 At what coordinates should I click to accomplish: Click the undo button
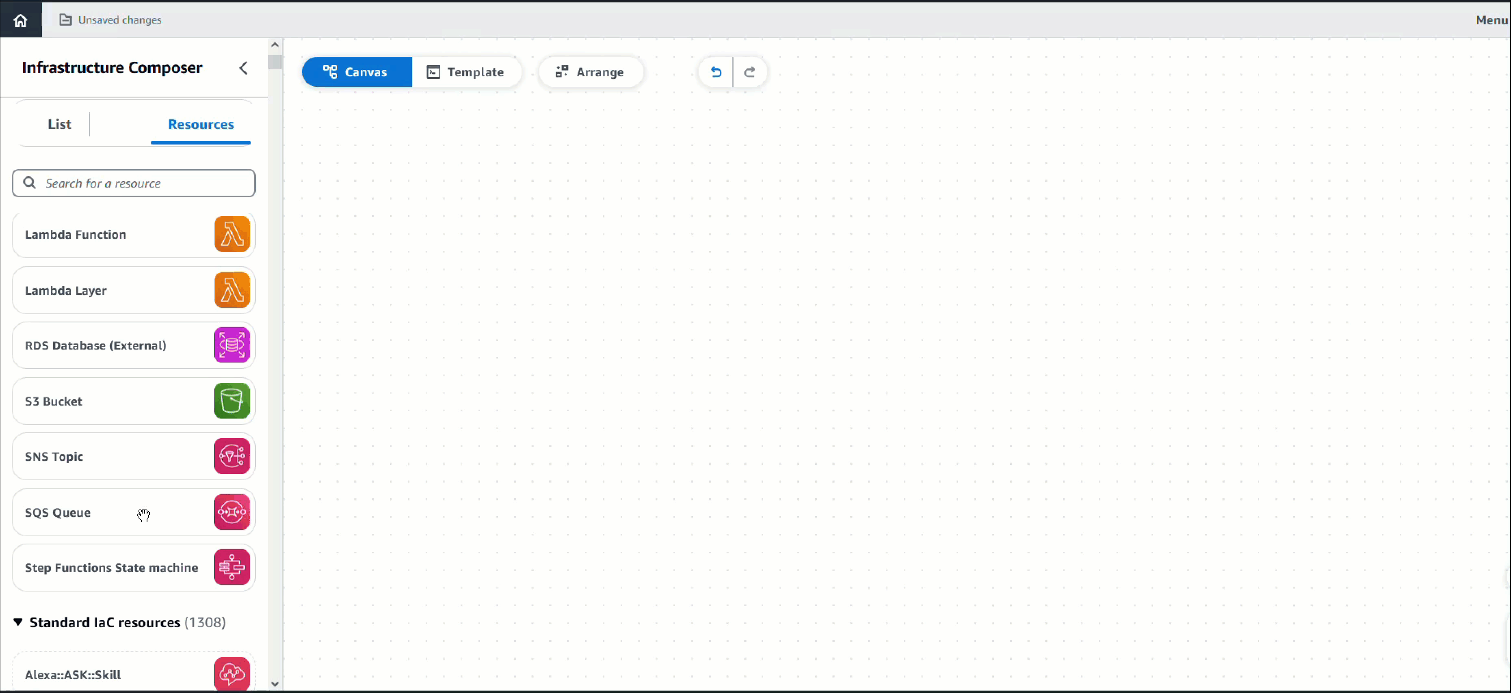[715, 71]
